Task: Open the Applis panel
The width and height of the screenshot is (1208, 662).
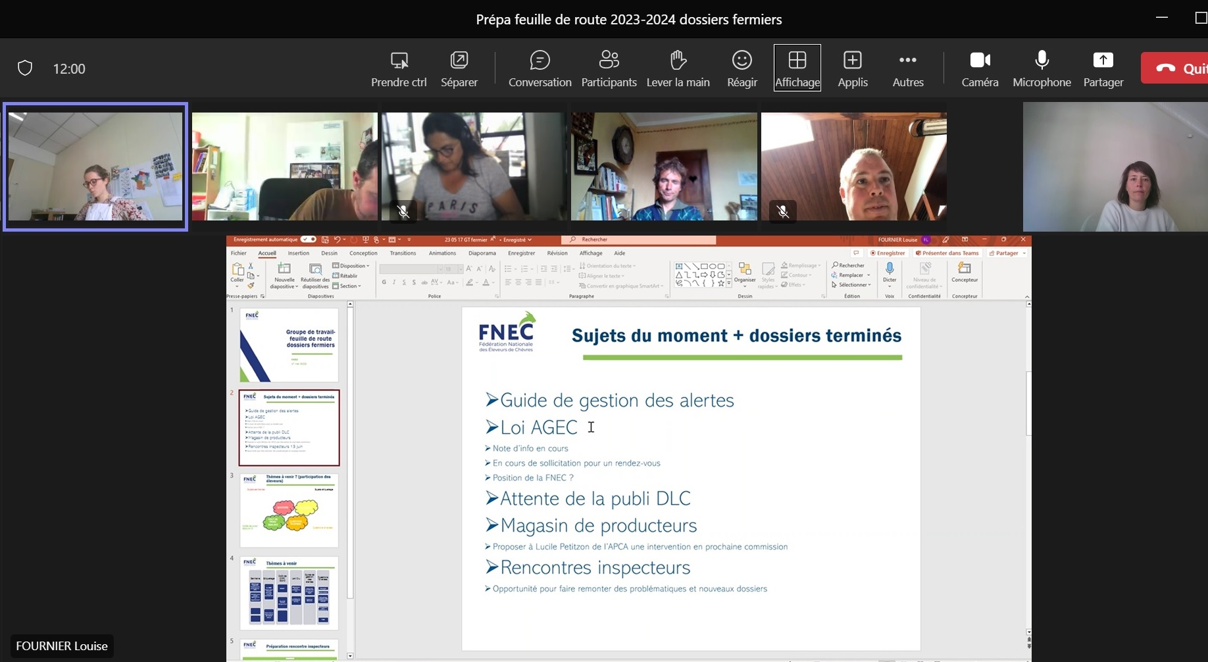Action: click(852, 68)
